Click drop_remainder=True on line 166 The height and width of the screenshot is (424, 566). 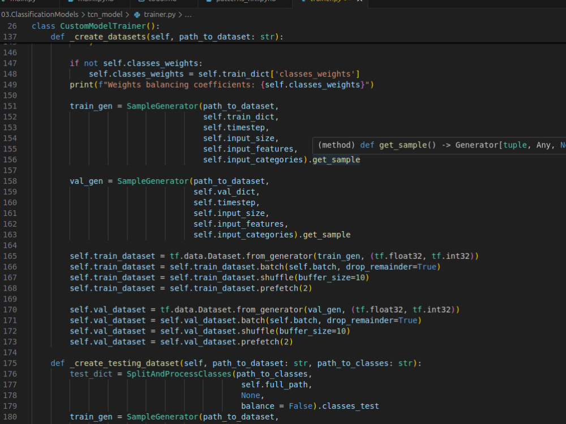391,267
